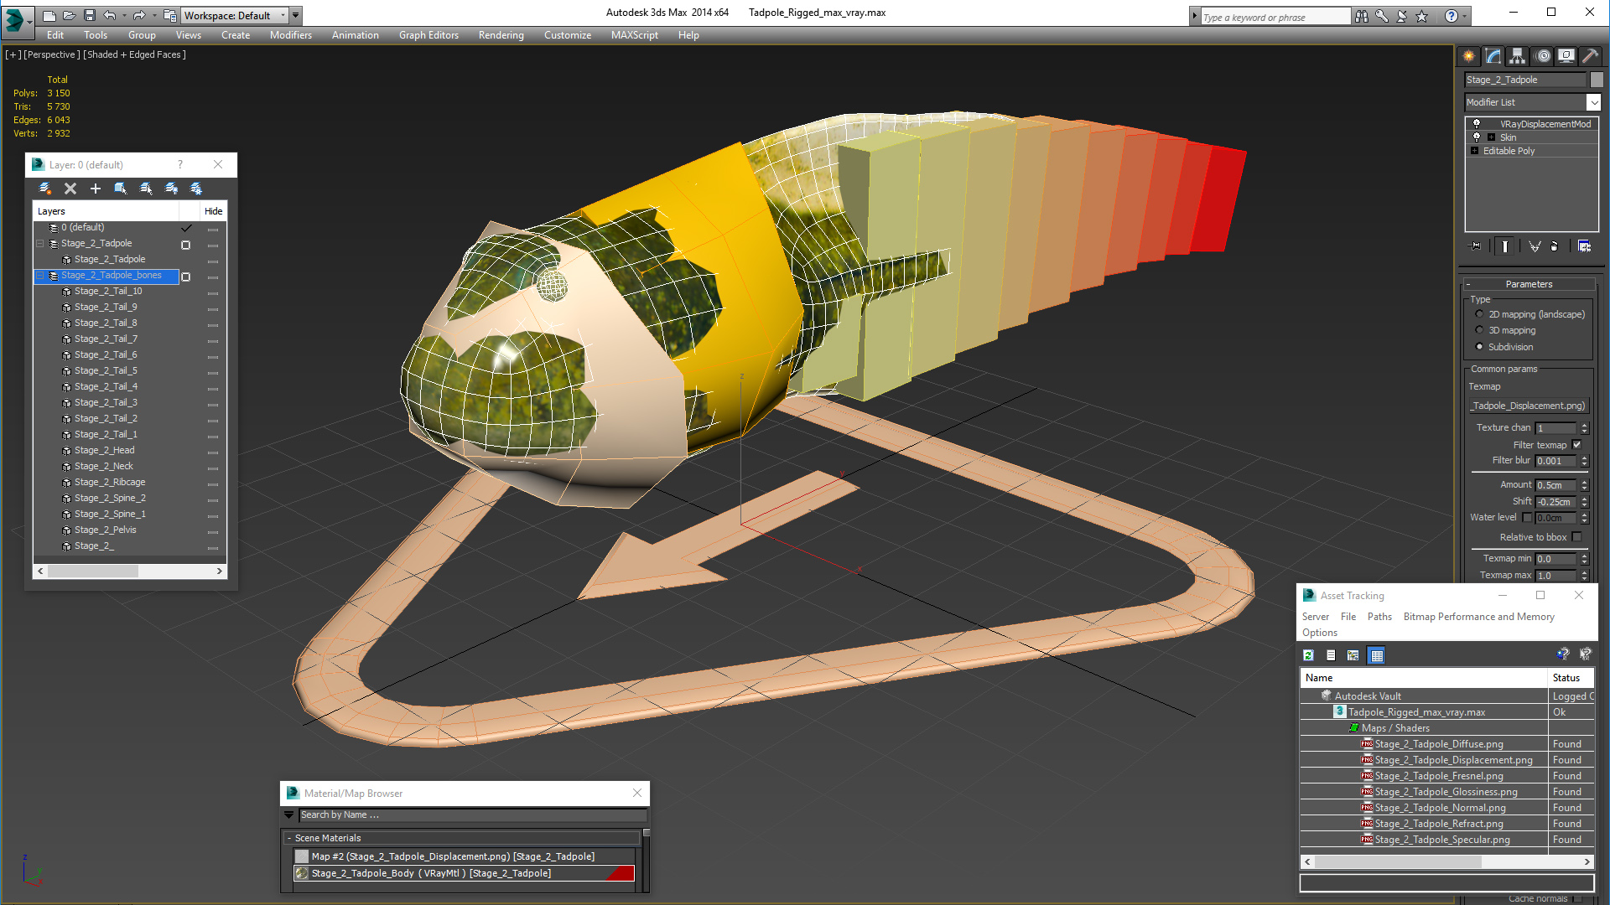Open the Create command panel tab

tap(1469, 56)
